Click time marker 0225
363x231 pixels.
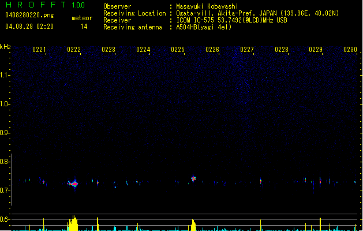coord(178,50)
